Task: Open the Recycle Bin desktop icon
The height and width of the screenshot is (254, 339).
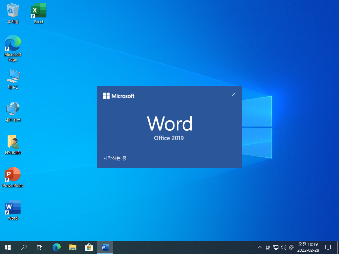Action: point(13,13)
